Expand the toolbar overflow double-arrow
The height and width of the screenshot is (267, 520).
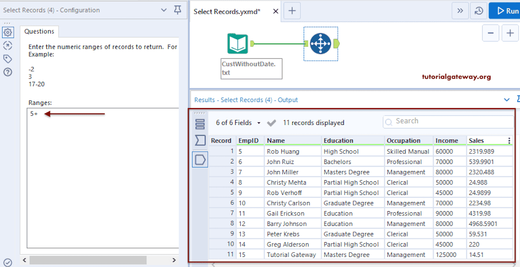pos(460,11)
